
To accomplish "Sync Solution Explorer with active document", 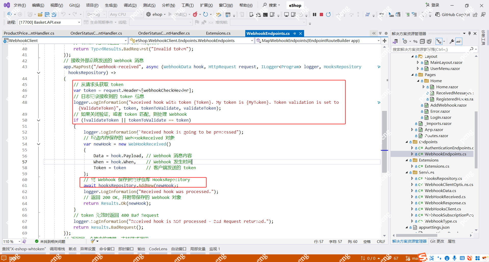I will pyautogui.click(x=415, y=41).
